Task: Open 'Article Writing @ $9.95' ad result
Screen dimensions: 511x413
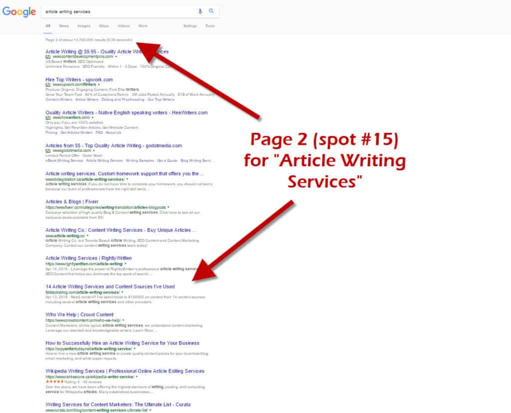Action: pyautogui.click(x=107, y=51)
